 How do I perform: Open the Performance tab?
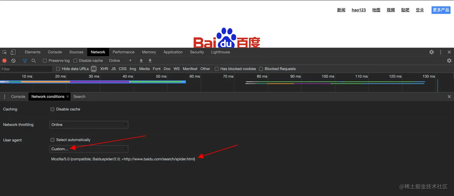click(x=123, y=52)
